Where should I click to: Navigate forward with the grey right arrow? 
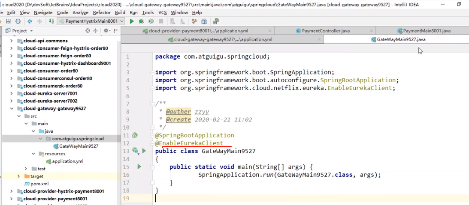(x=39, y=21)
